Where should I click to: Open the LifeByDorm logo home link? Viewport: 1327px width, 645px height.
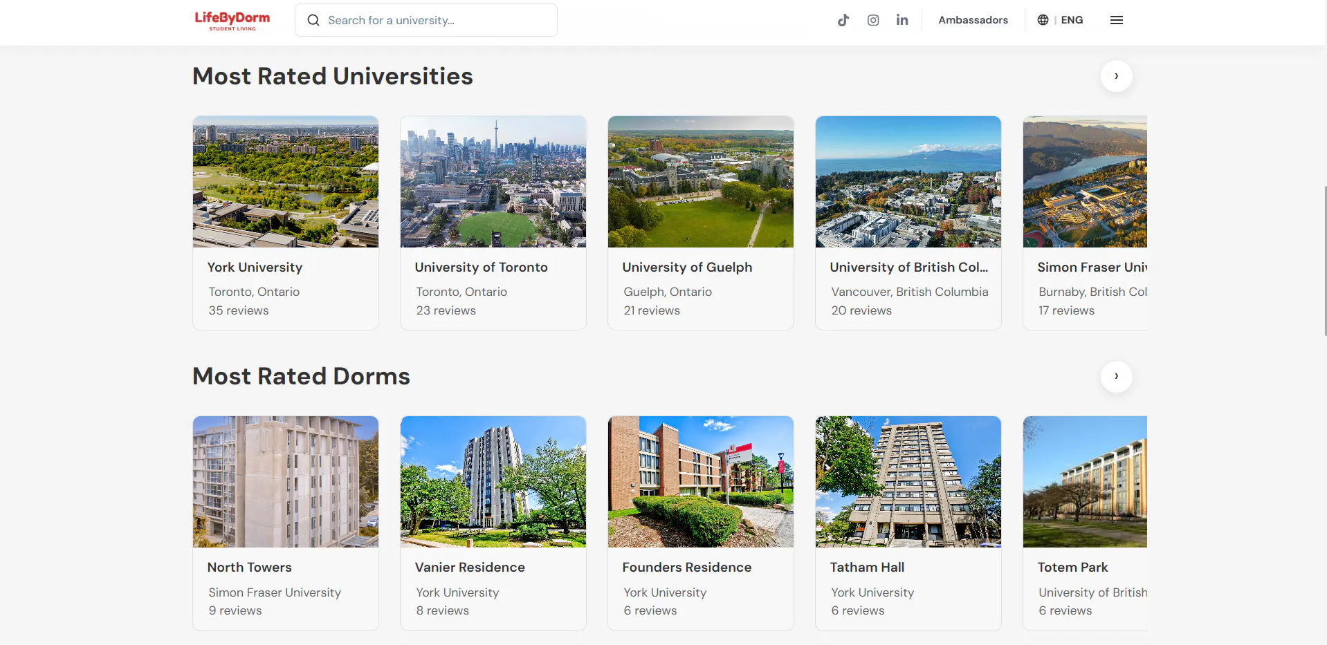pos(232,20)
